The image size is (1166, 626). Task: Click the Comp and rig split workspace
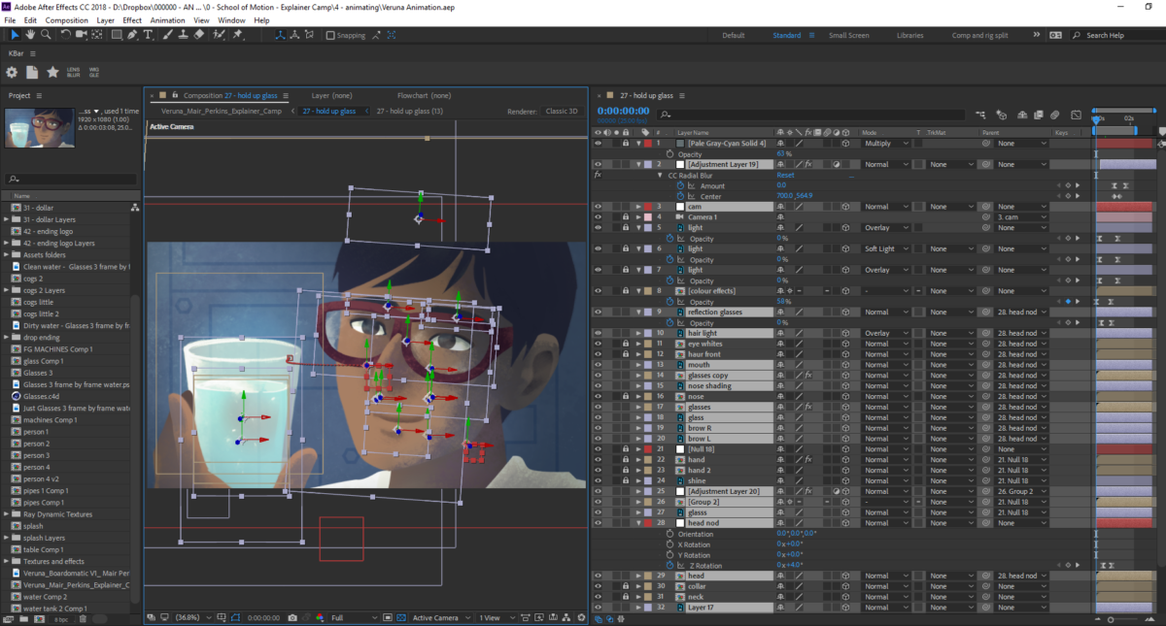[979, 35]
